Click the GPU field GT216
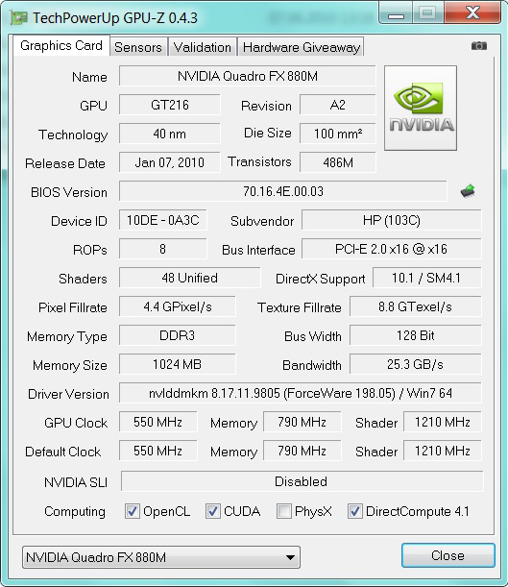 click(x=170, y=105)
